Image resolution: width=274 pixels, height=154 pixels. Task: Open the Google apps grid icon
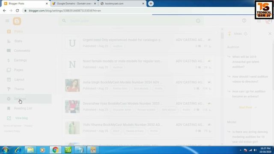[259, 21]
